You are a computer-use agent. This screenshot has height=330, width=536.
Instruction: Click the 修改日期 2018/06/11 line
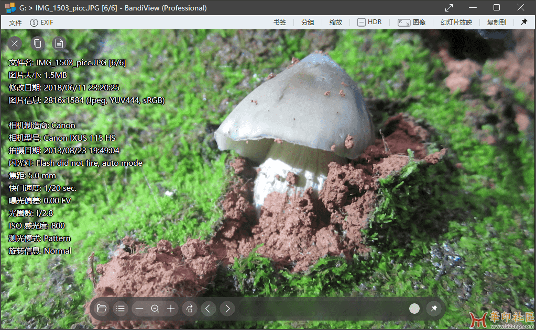coord(64,88)
